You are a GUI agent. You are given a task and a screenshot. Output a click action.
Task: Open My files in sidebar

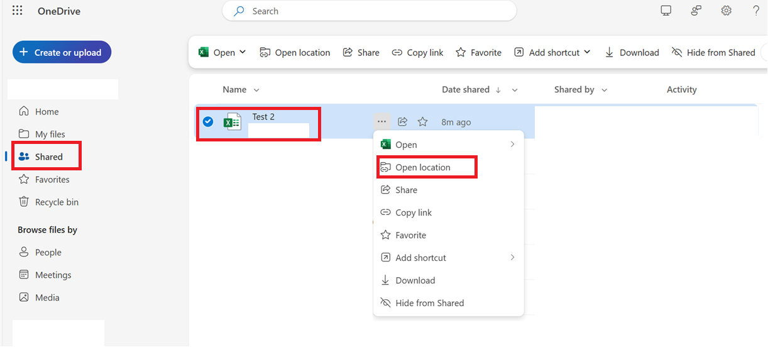(42, 134)
